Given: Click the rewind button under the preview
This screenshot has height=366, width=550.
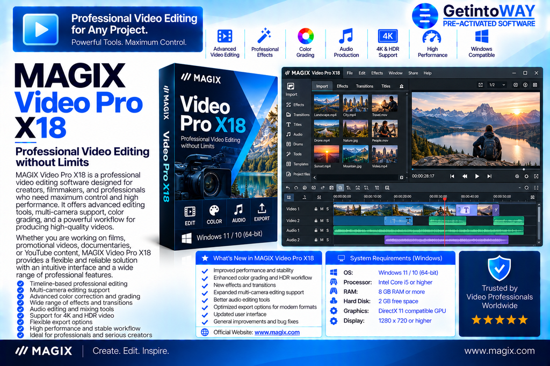Looking at the screenshot, I should tap(465, 176).
